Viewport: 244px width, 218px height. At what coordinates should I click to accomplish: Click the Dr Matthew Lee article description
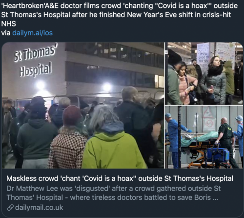(x=114, y=193)
